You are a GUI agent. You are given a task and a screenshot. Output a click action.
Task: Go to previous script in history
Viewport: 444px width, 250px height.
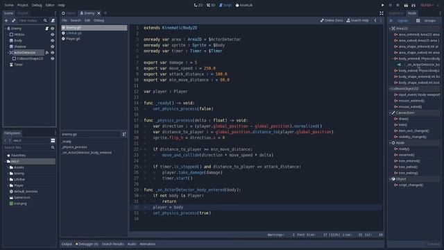[x=375, y=20]
